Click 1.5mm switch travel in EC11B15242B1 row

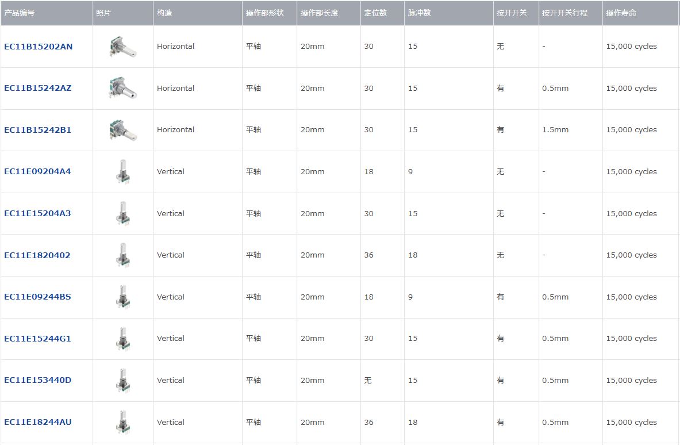click(x=555, y=130)
